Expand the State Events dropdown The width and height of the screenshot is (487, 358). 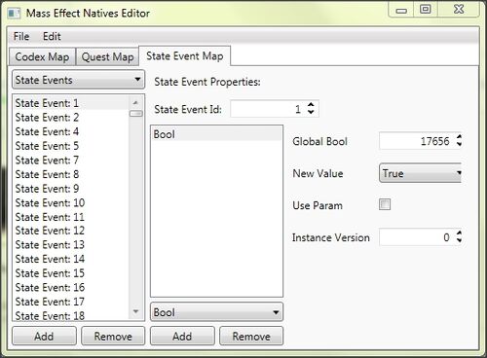coord(78,80)
